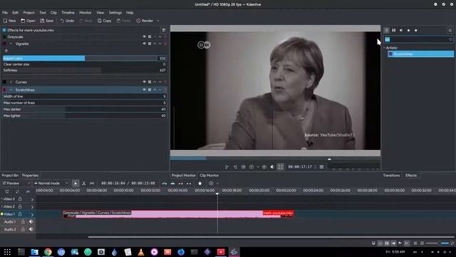
Task: Click the Save toolbar button
Action: tap(46, 21)
